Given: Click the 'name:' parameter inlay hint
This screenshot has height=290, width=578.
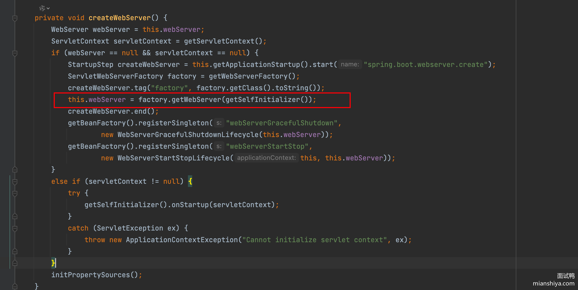Looking at the screenshot, I should click(350, 65).
